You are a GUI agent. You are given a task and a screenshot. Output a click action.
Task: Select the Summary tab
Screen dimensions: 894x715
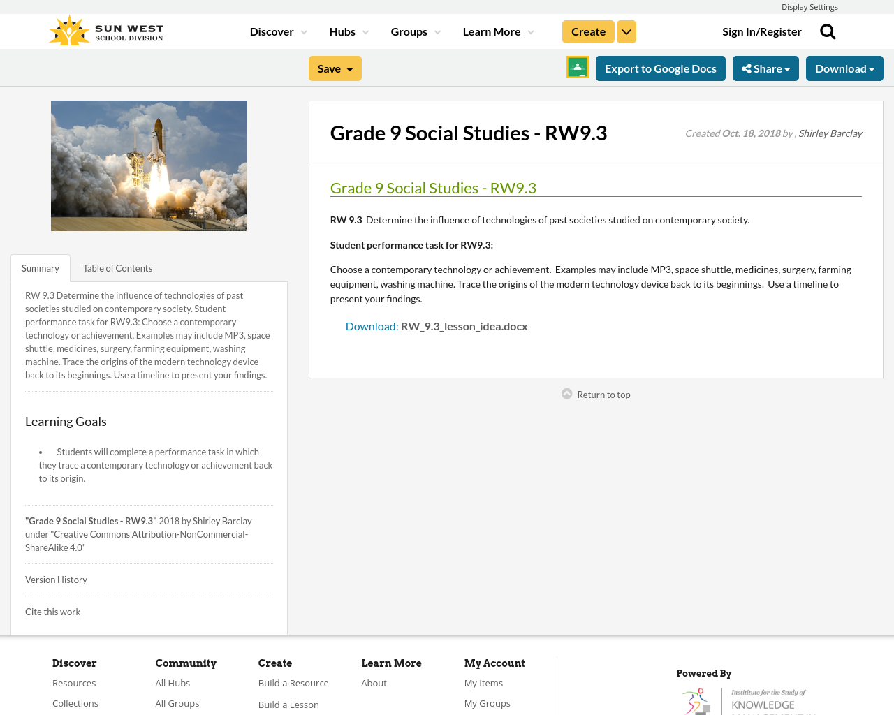[40, 267]
